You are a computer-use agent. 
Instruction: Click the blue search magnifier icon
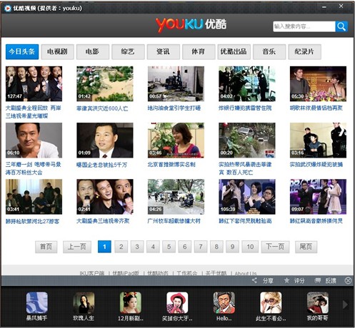pyautogui.click(x=341, y=26)
